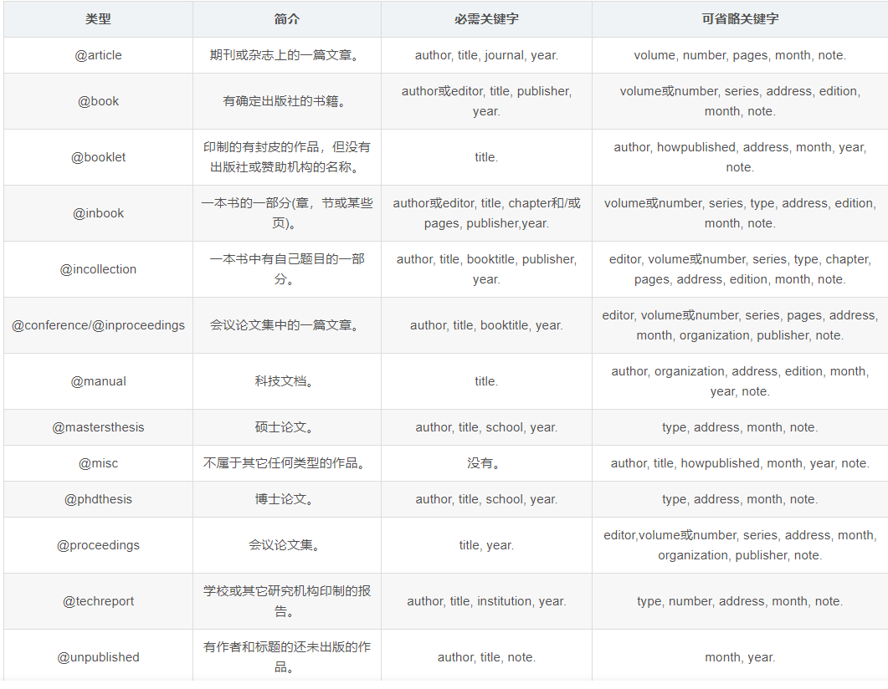Click optional keys in @conference/@inproceedings row
Viewport: 888px width, 689px height.
740,325
